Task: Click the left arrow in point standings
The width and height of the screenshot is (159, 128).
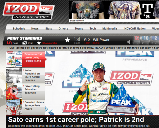Action: [x=128, y=42]
